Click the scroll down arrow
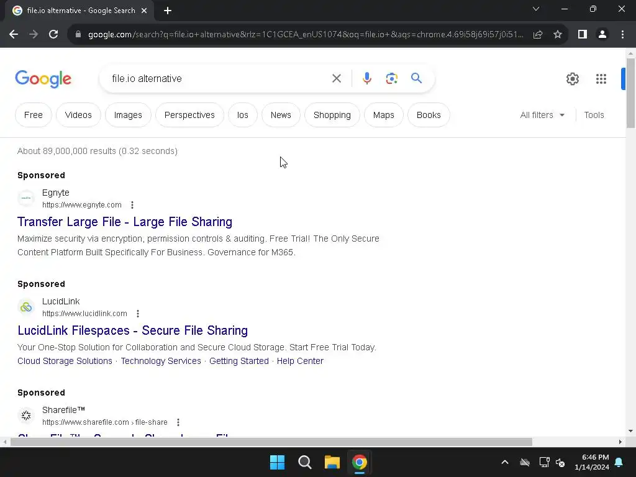 630,431
